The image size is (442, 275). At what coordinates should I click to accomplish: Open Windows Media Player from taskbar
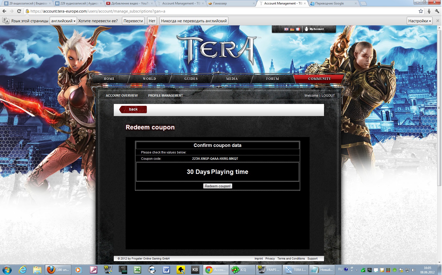click(78, 269)
